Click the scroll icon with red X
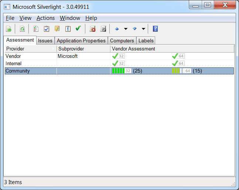This screenshot has height=190, width=239. point(92,29)
